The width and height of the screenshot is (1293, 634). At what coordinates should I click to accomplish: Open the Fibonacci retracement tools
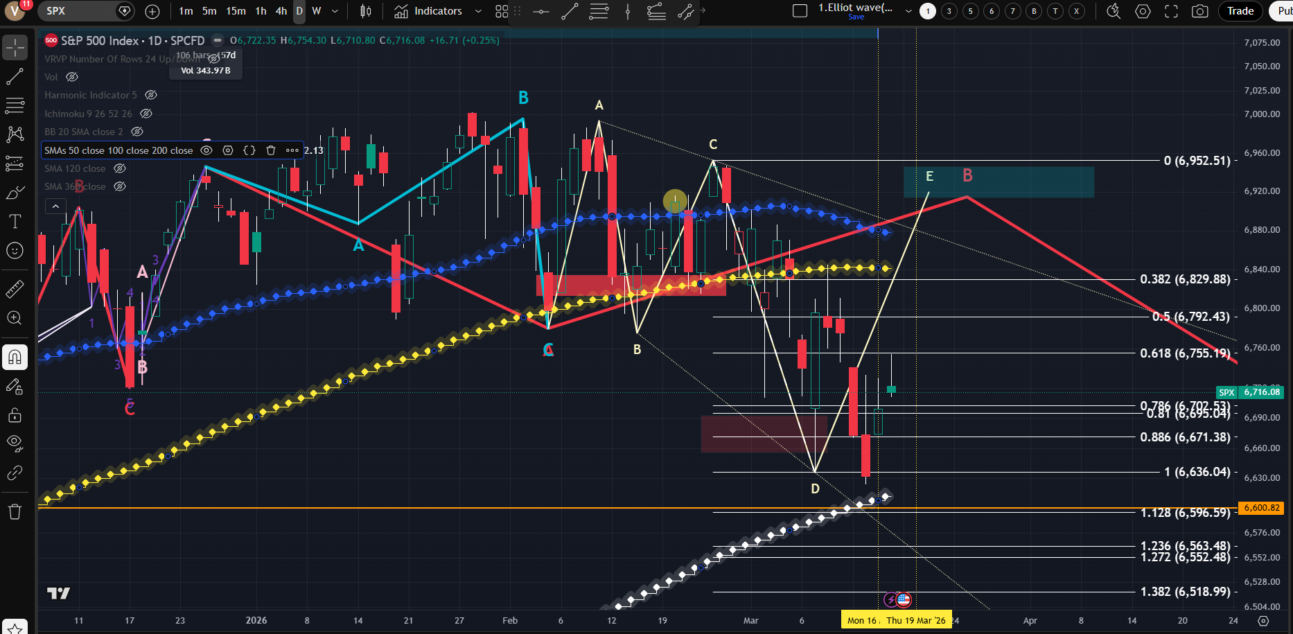pyautogui.click(x=15, y=106)
